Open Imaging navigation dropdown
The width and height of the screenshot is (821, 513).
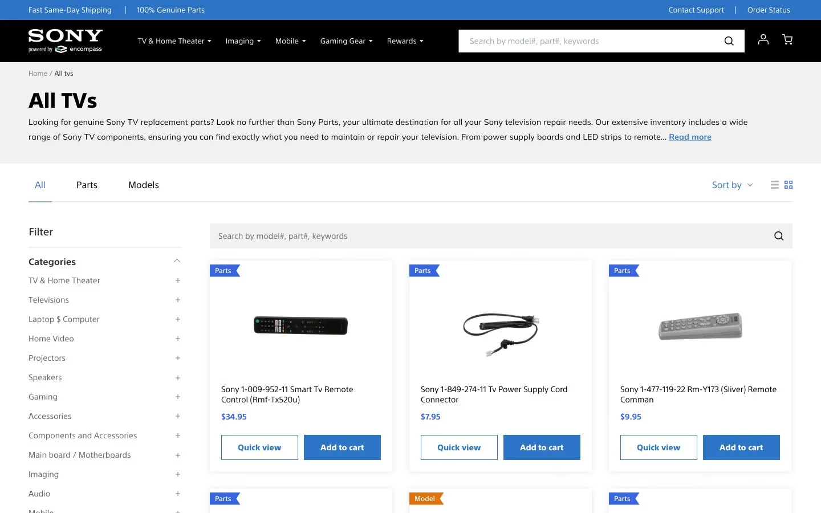243,41
